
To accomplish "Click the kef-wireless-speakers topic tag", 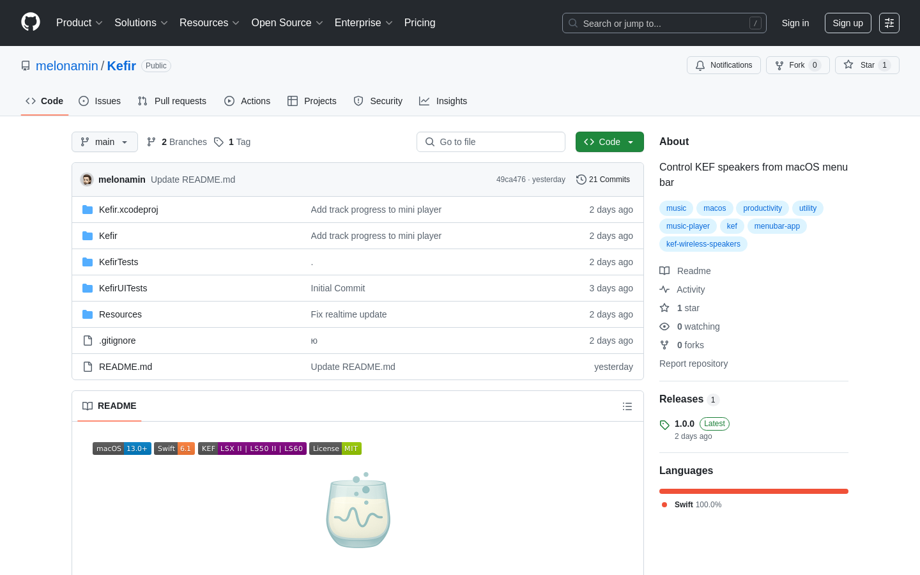I will (703, 244).
